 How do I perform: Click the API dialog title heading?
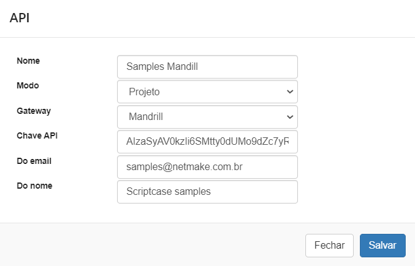[x=20, y=18]
